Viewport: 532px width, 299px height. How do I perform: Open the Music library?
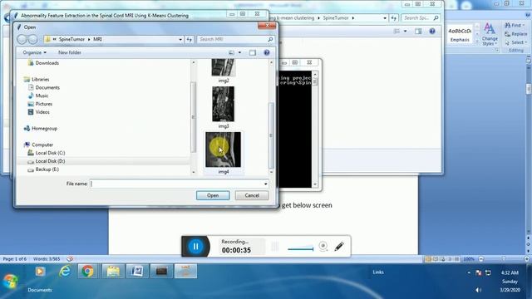42,96
